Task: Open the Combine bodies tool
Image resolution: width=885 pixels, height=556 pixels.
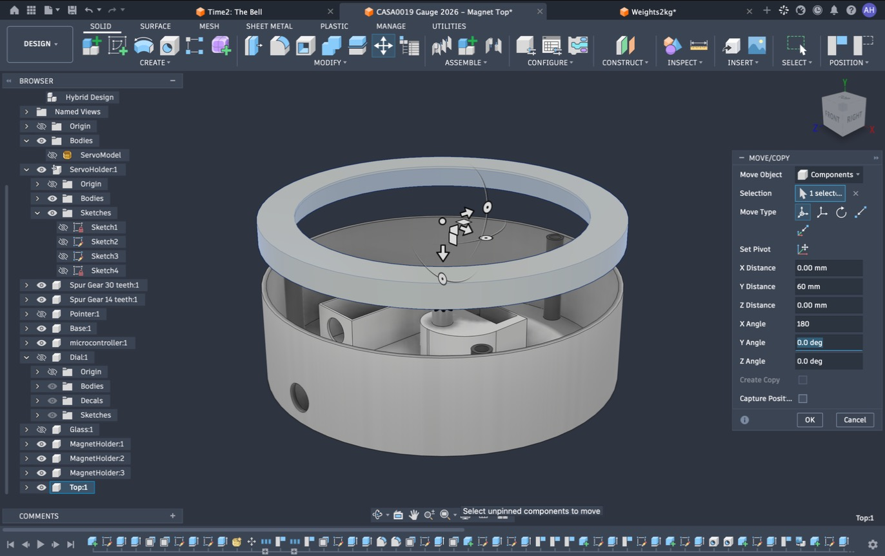Action: (331, 45)
